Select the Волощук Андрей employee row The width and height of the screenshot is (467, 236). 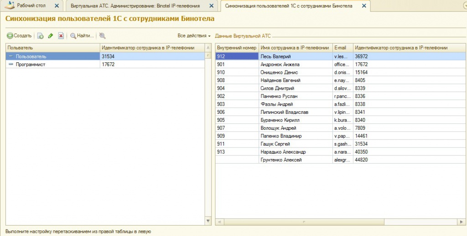coord(340,128)
